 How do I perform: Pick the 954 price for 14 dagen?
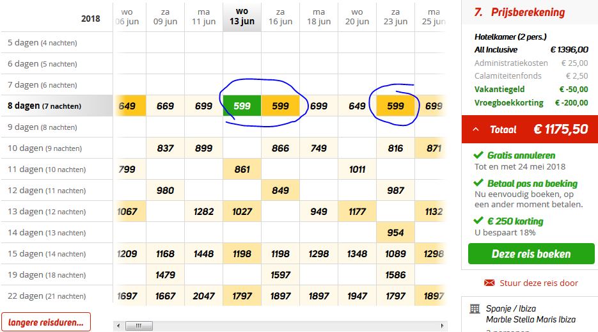[395, 232]
